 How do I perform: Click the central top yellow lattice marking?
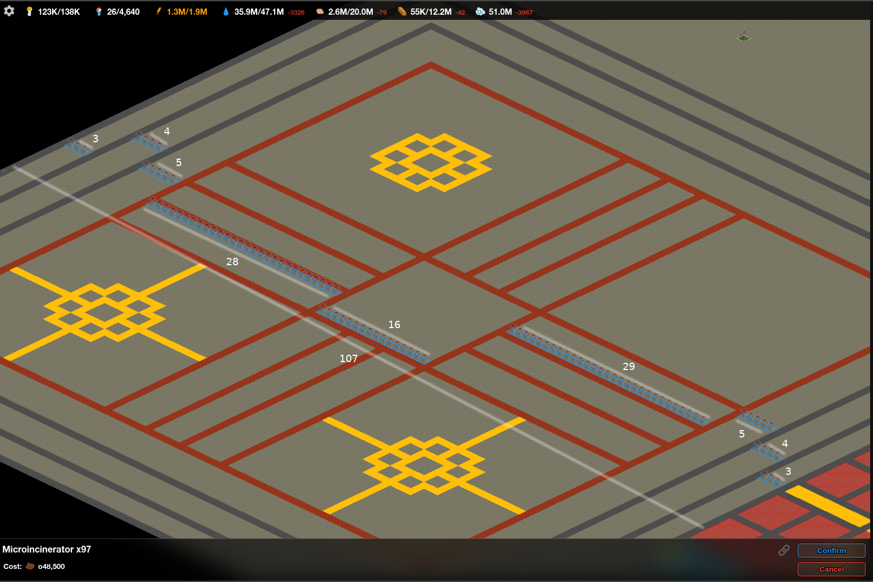coord(431,162)
